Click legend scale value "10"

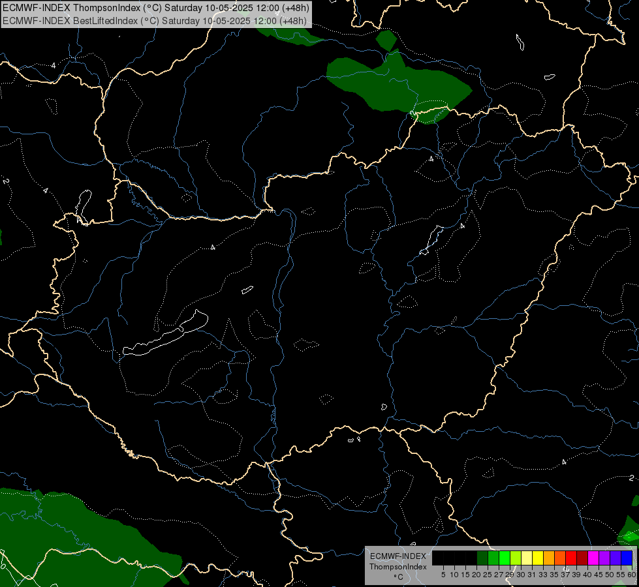(x=454, y=575)
